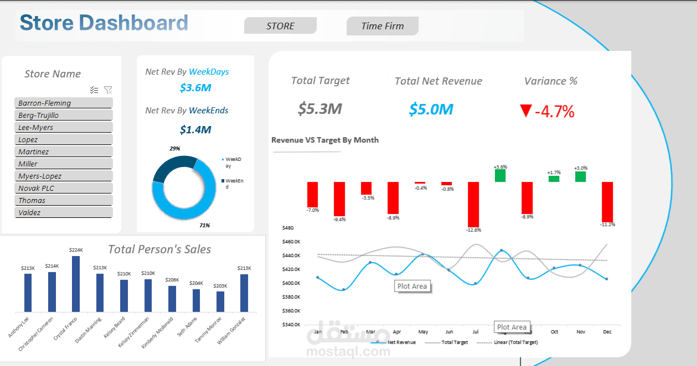
Task: Select the +3.6% green variance bar
Action: point(500,176)
